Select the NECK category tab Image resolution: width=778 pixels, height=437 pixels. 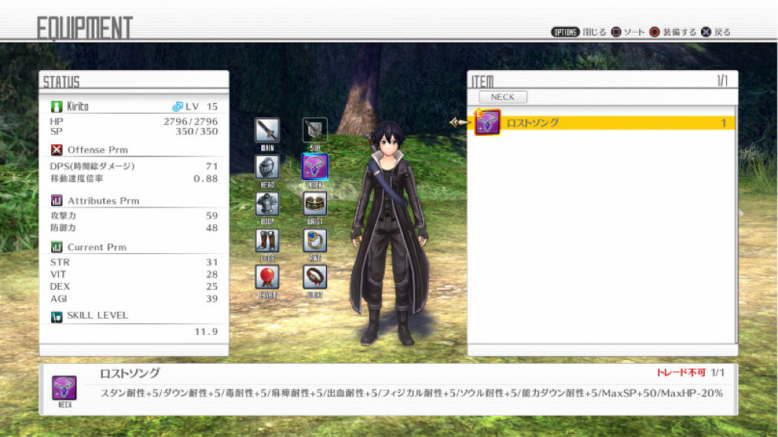[x=502, y=97]
